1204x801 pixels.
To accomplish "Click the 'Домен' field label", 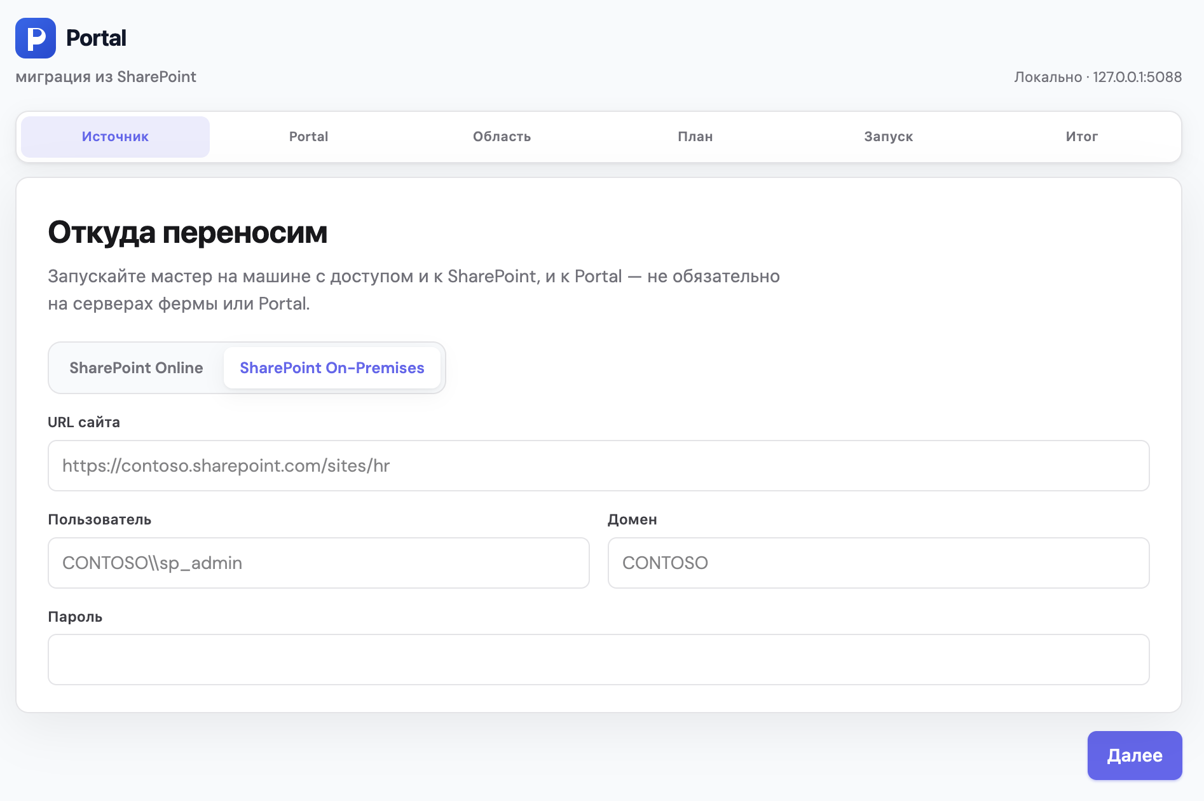I will (x=633, y=519).
